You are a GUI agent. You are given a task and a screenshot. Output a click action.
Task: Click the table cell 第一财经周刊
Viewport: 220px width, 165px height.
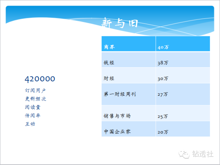tap(129, 94)
